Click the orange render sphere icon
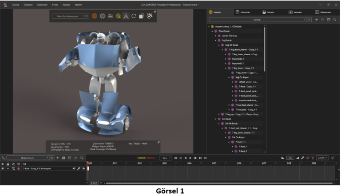The height and width of the screenshot is (196, 341). (95, 16)
